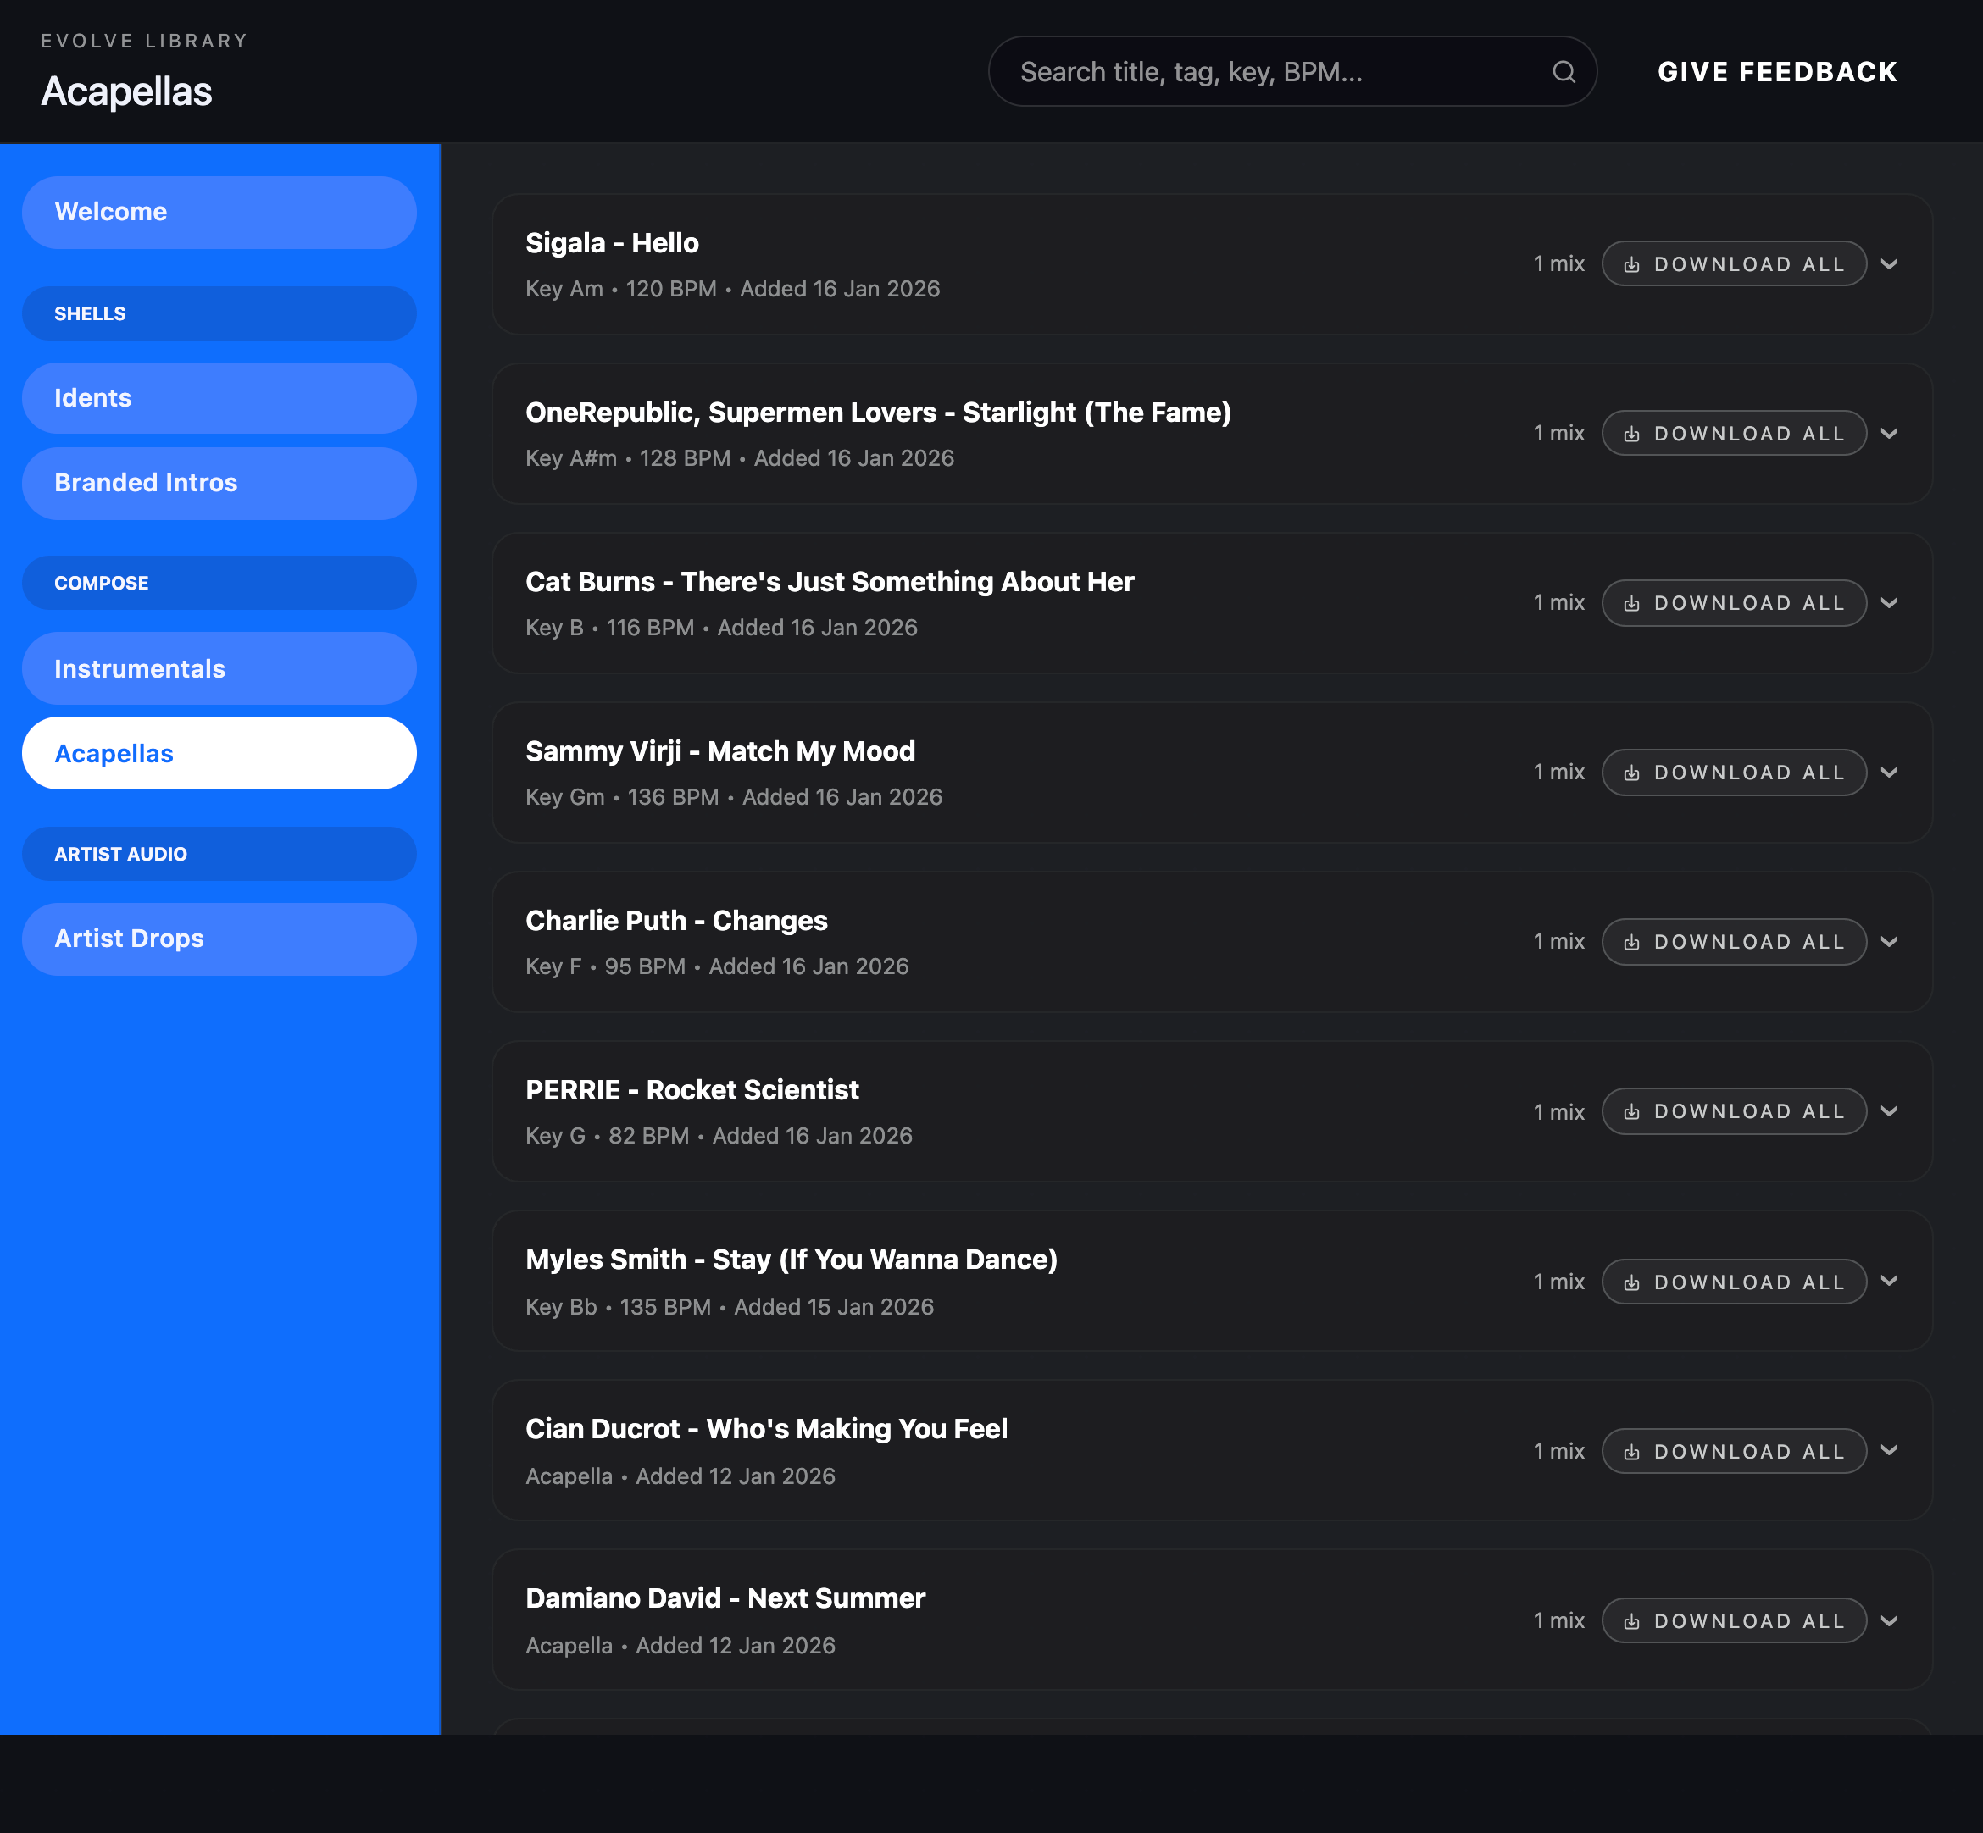Click the download icon on Damiano David - Next Summer
This screenshot has height=1833, width=1983.
(x=1633, y=1620)
